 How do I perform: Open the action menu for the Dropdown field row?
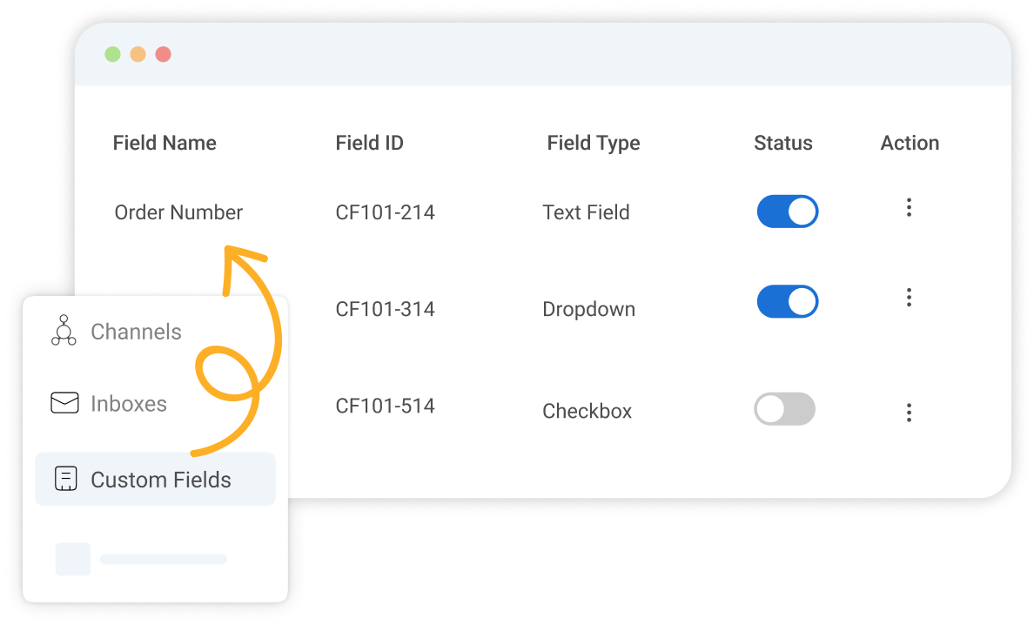pyautogui.click(x=909, y=297)
